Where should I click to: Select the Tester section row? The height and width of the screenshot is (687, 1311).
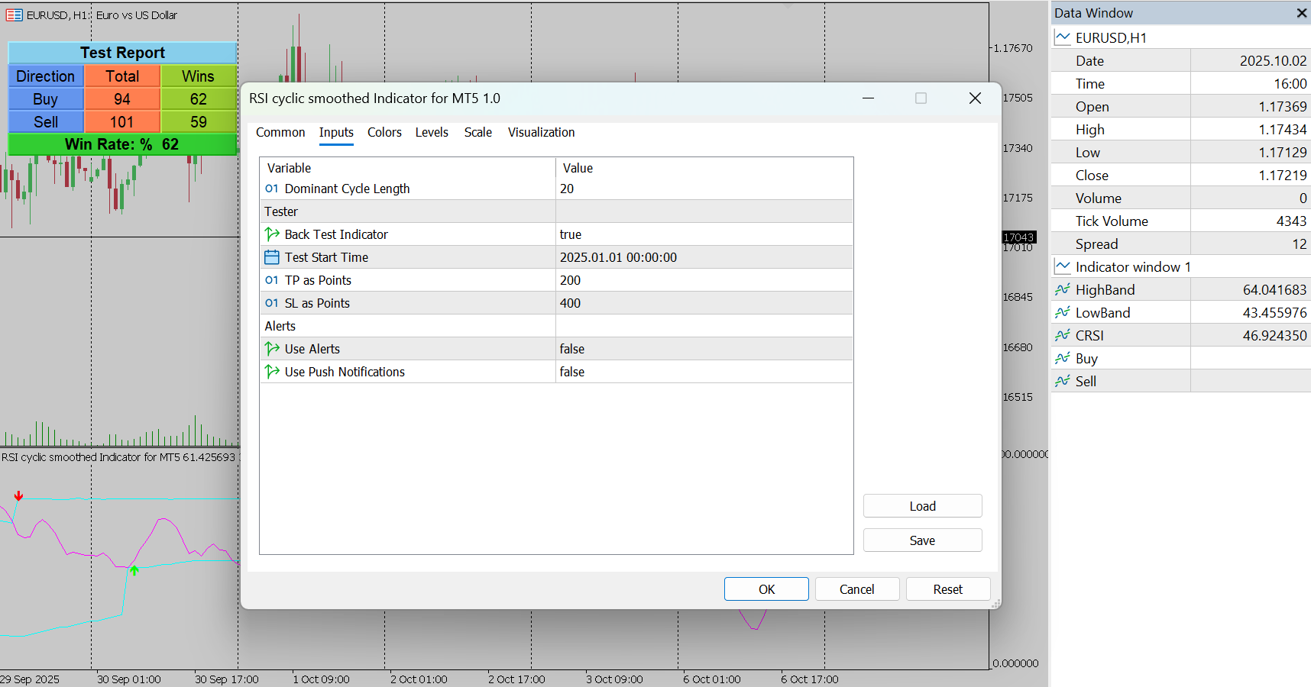[x=556, y=211]
